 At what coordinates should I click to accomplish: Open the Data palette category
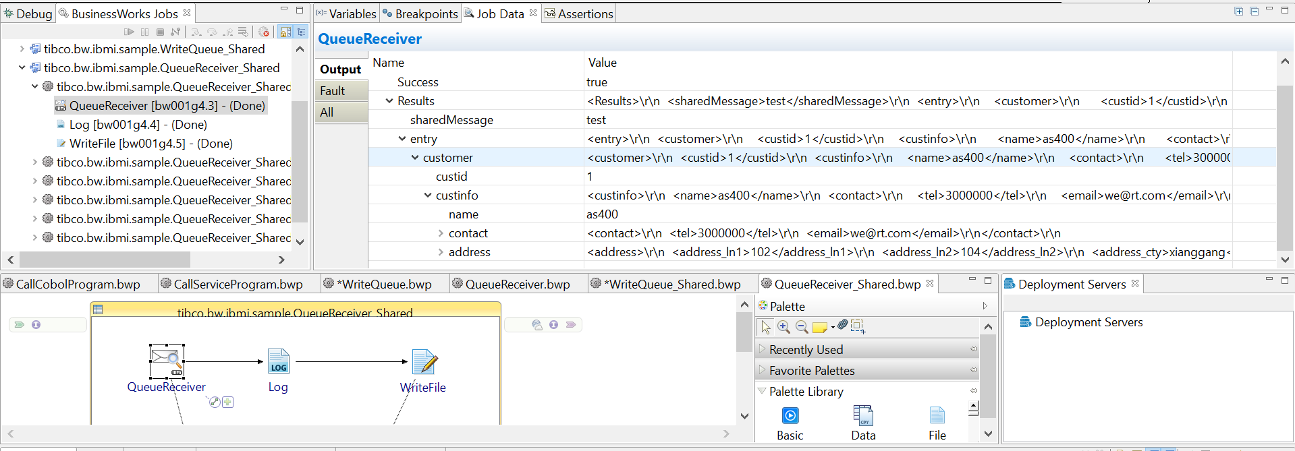coord(863,423)
